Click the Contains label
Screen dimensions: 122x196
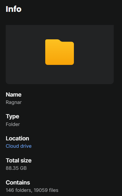18,183
